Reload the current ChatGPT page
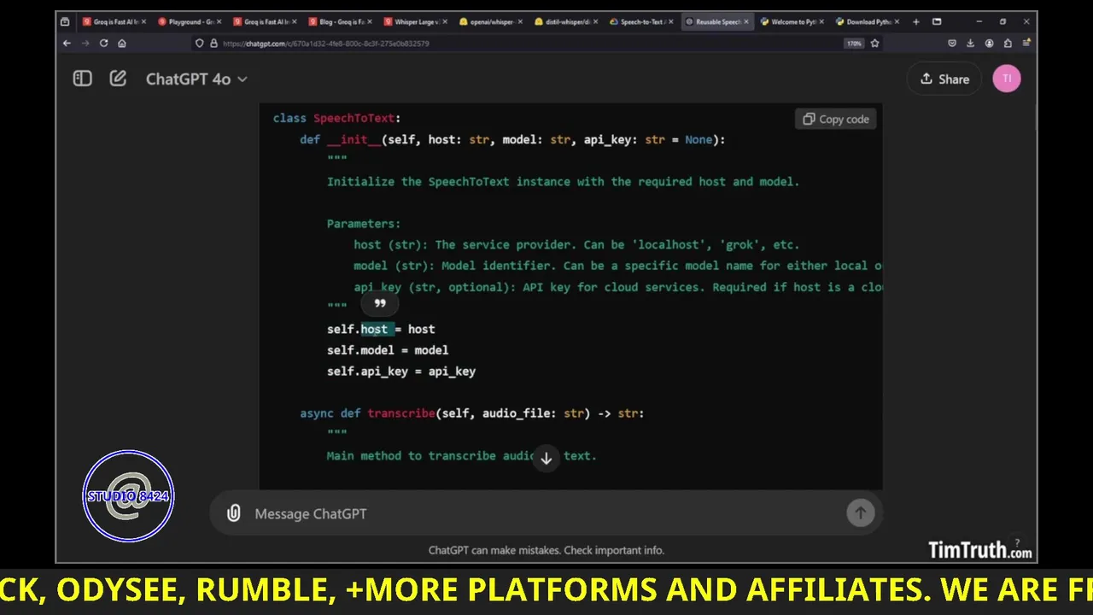This screenshot has width=1093, height=615. coord(103,44)
